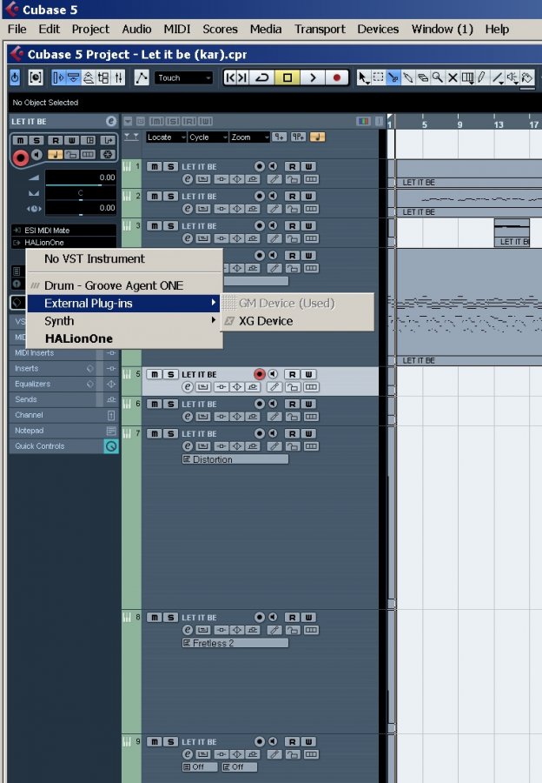This screenshot has width=542, height=783.
Task: Toggle Constrain Delay Compensation button
Action: tap(36, 77)
